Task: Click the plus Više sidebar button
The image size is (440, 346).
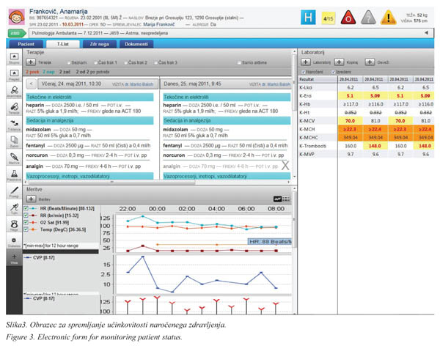Action: 14,259
